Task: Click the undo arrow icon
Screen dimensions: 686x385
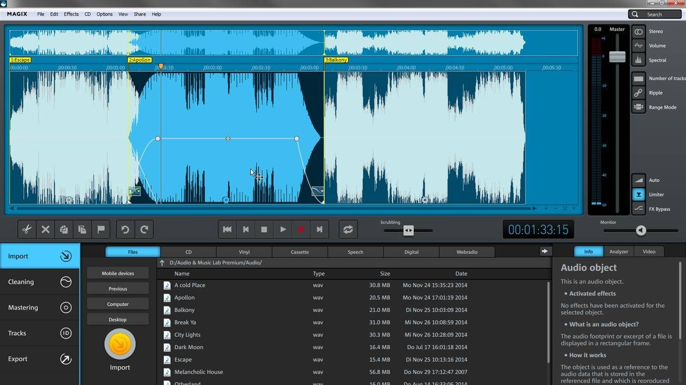Action: click(x=125, y=229)
